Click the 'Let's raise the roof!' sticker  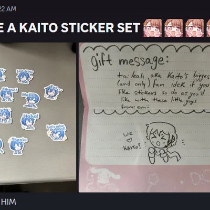point(57,132)
